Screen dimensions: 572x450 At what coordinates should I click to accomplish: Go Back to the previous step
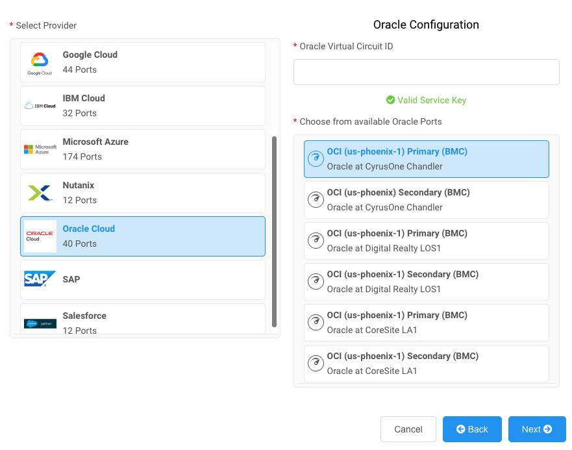coord(472,429)
